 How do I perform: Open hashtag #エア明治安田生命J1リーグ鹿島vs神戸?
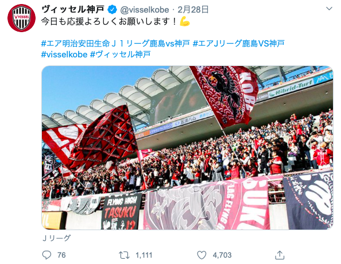pyautogui.click(x=115, y=44)
